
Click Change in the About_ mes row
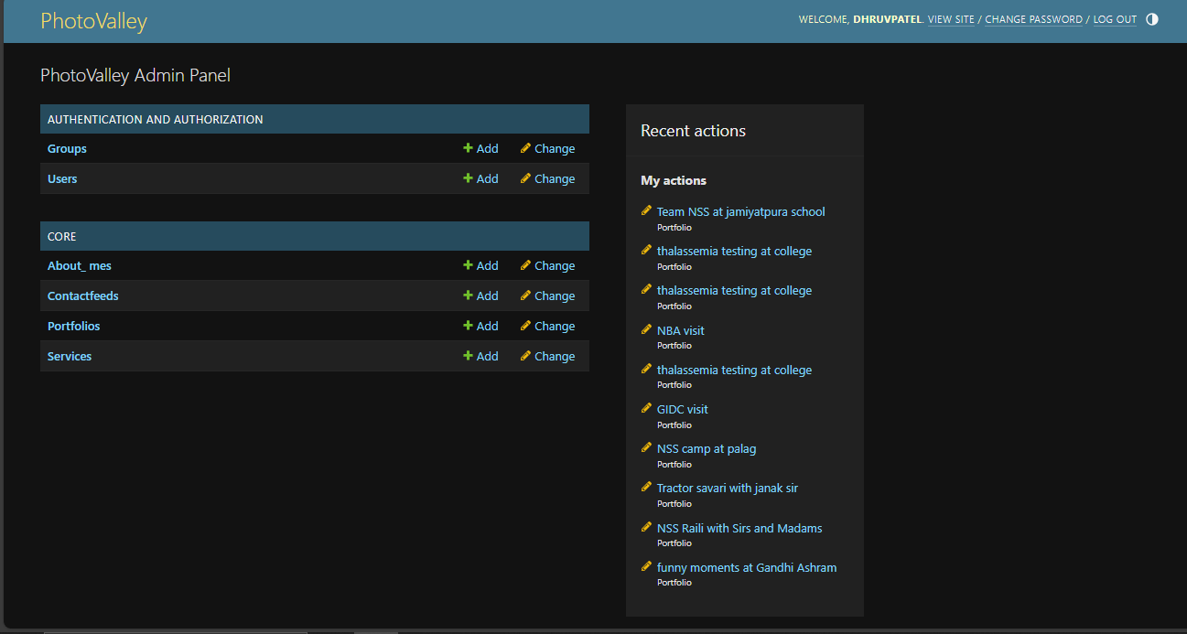(547, 265)
